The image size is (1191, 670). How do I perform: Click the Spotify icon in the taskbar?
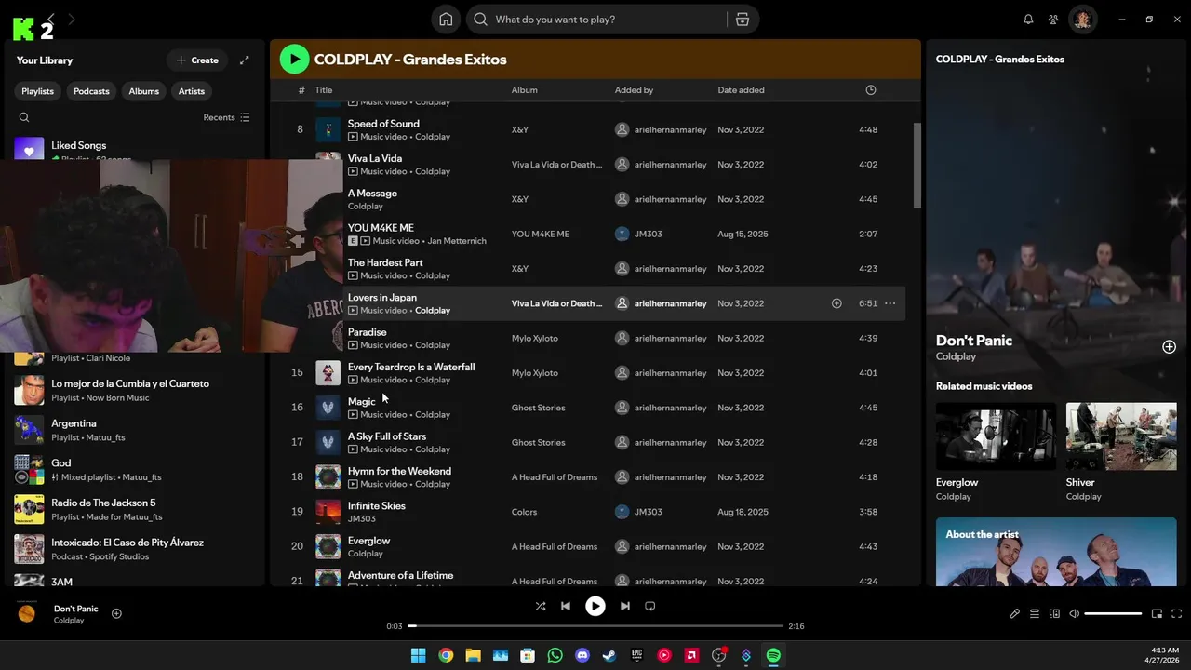click(x=773, y=655)
